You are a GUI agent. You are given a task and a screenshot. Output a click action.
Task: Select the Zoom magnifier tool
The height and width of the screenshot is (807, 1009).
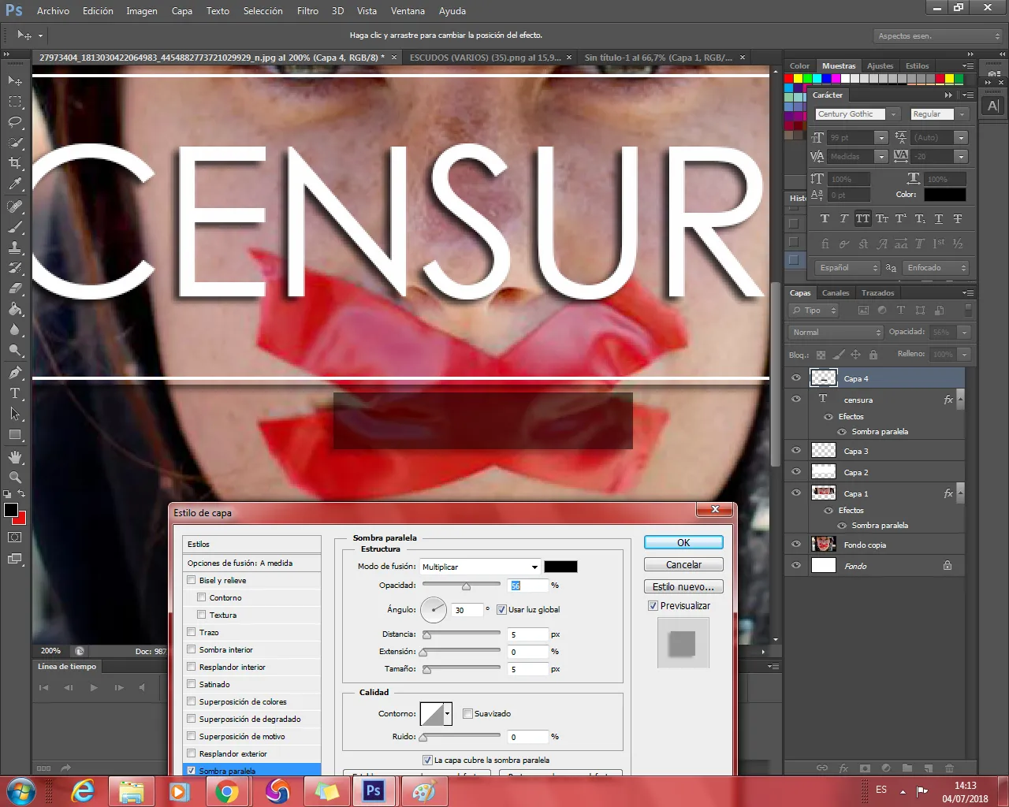(15, 478)
